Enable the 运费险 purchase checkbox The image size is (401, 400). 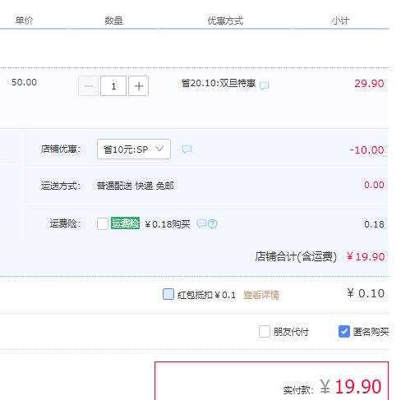(x=103, y=223)
